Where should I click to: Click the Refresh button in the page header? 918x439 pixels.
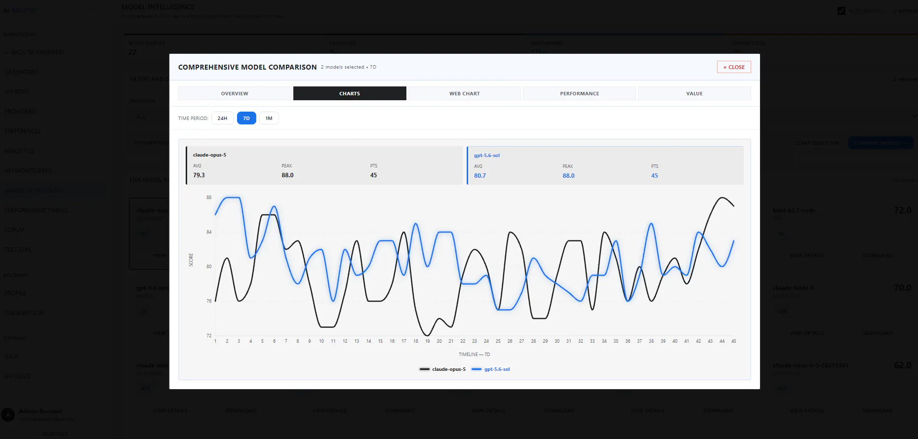pyautogui.click(x=905, y=11)
